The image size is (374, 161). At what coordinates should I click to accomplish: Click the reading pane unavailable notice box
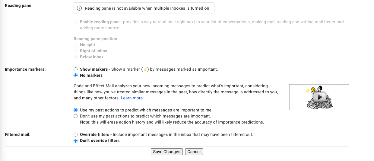144,8
